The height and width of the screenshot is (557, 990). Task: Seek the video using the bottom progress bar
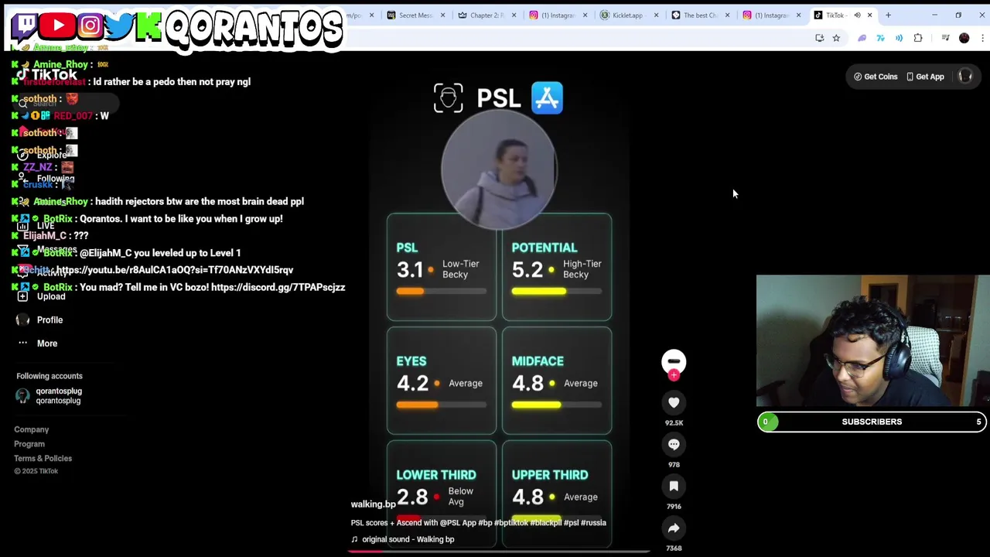499,552
